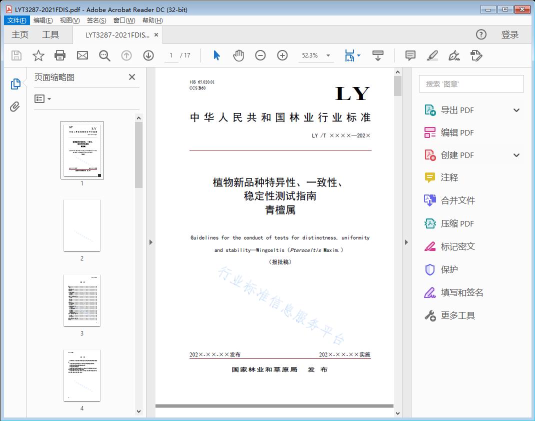The image size is (535, 421).
Task: Open 更多工具 in tools pane
Action: tap(457, 315)
